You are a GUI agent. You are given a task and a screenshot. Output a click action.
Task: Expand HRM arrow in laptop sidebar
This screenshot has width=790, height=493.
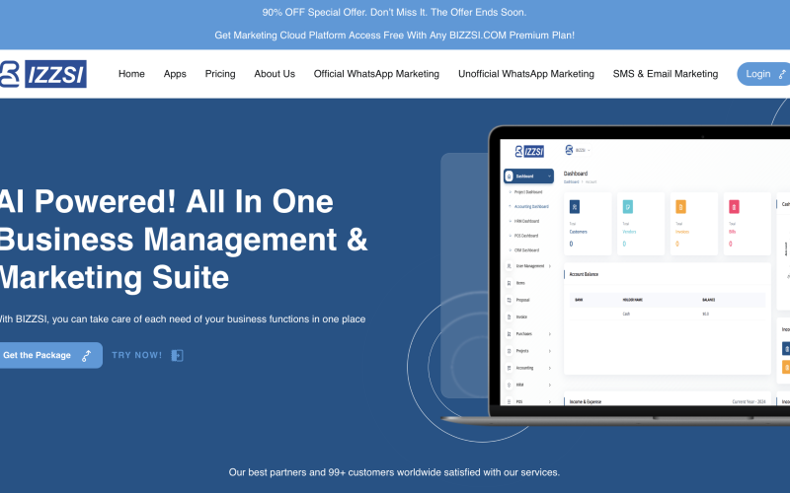click(550, 385)
